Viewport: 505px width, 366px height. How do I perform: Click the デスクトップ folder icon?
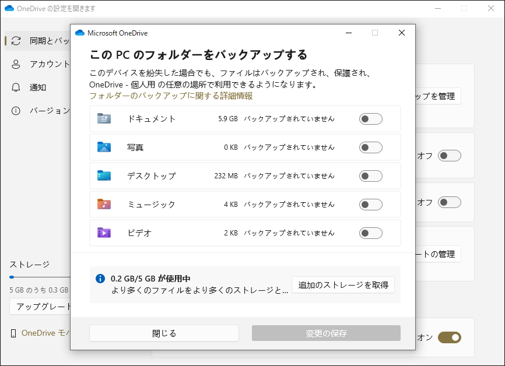(104, 176)
